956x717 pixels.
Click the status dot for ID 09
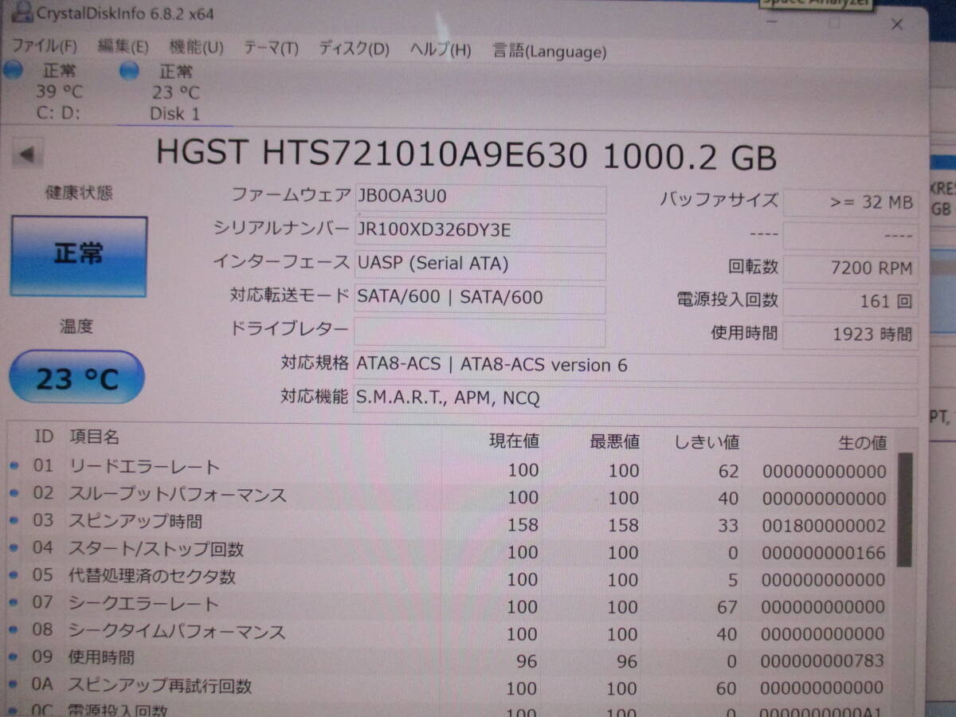(13, 657)
